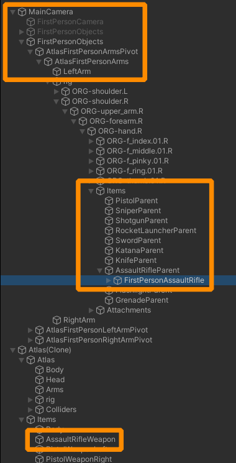Click the cube icon next to Colliders
The height and width of the screenshot is (463, 236).
point(39,410)
